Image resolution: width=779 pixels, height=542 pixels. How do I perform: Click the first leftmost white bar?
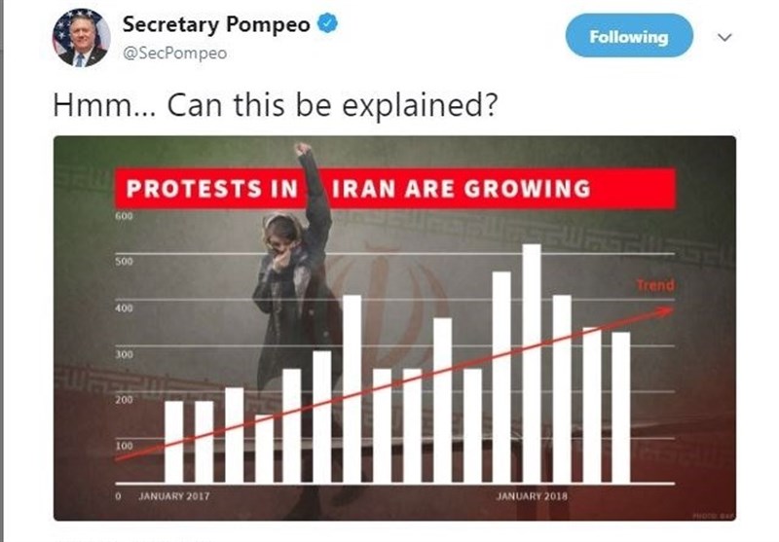tap(174, 442)
